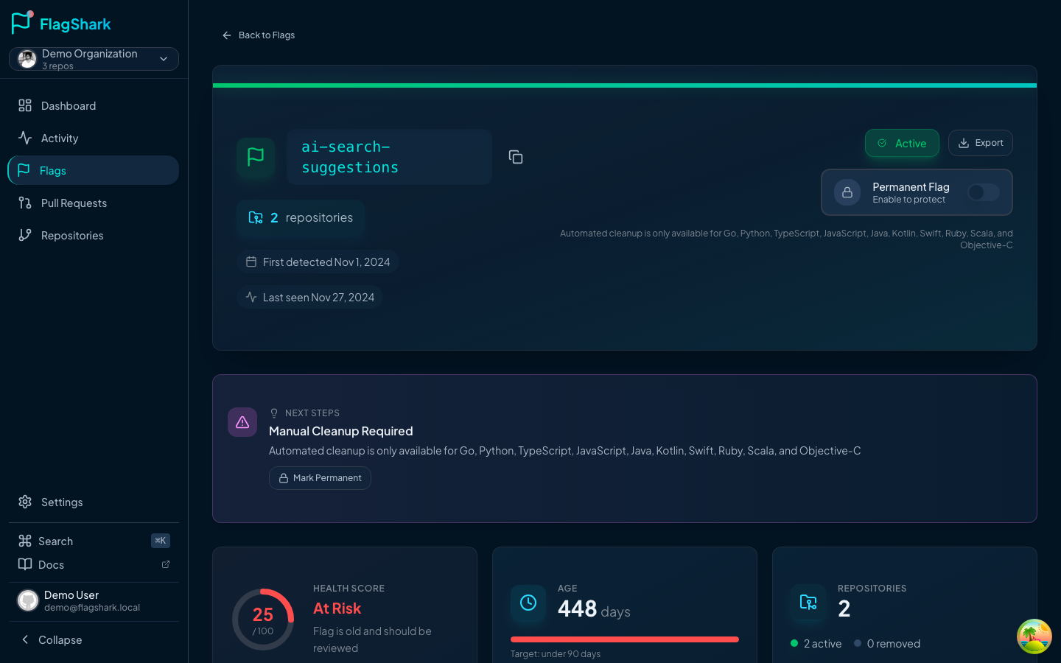Collapse the sidebar navigation
The height and width of the screenshot is (663, 1061).
pos(52,639)
